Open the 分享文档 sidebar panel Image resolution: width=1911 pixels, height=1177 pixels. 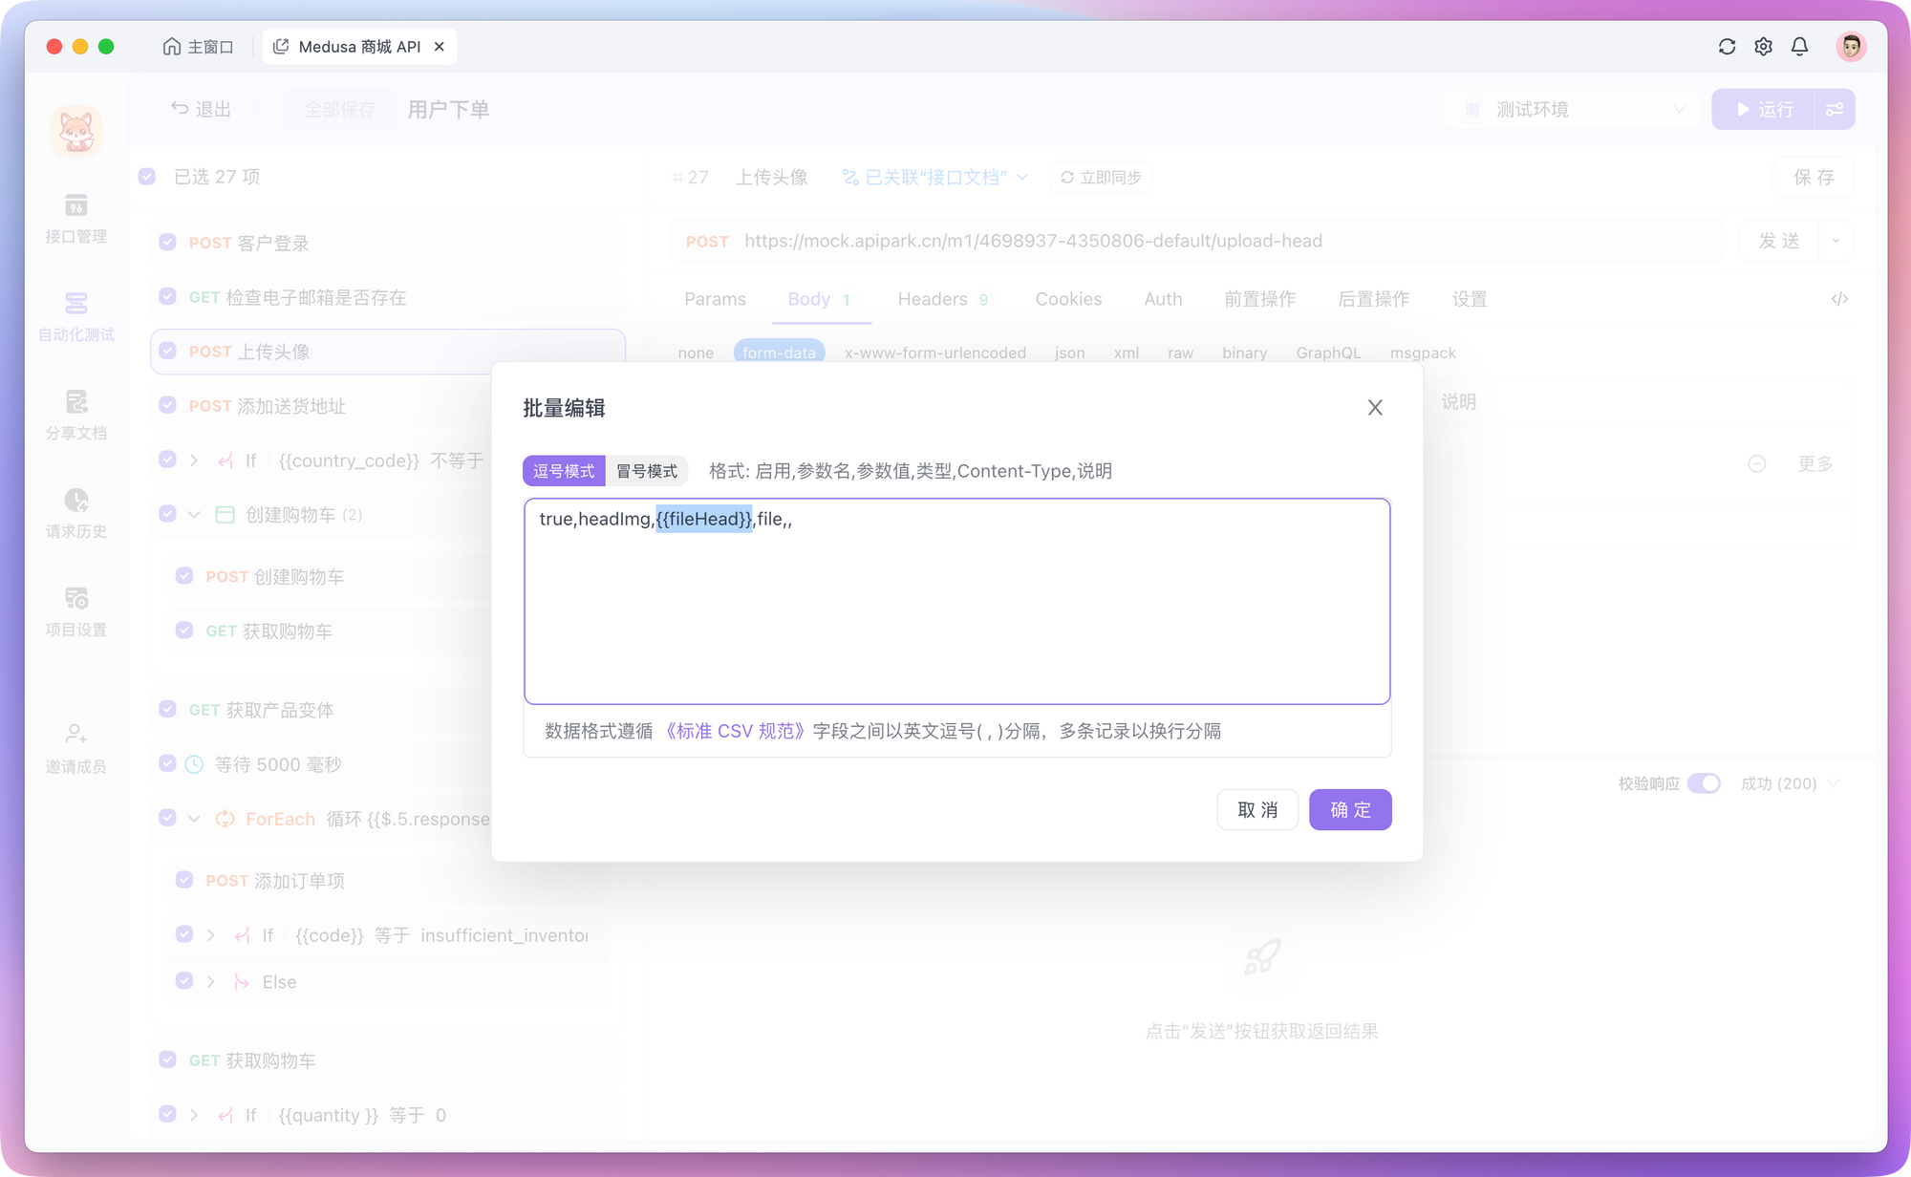click(75, 413)
